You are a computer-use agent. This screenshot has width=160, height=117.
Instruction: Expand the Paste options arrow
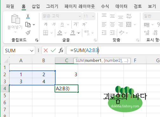(16, 32)
